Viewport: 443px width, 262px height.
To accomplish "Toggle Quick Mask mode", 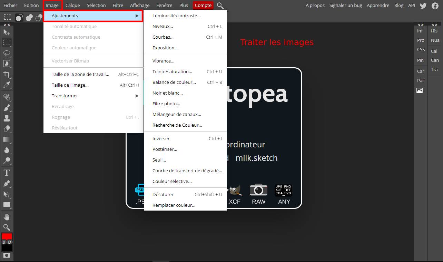I will pyautogui.click(x=7, y=255).
